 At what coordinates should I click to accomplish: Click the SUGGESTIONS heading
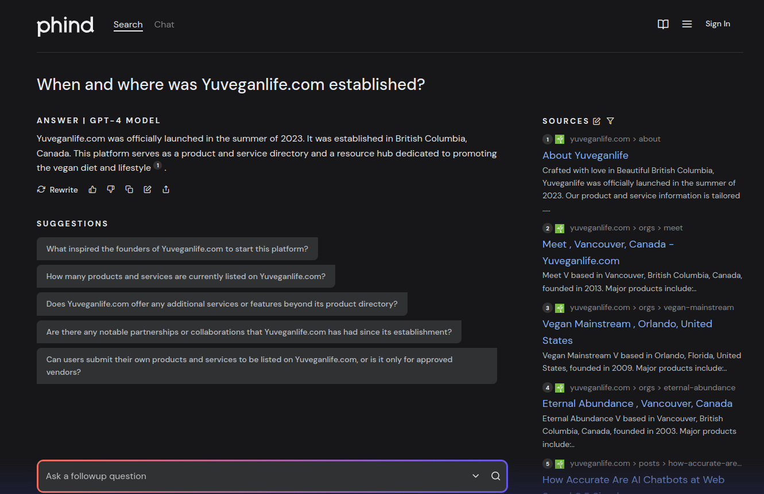pos(72,224)
